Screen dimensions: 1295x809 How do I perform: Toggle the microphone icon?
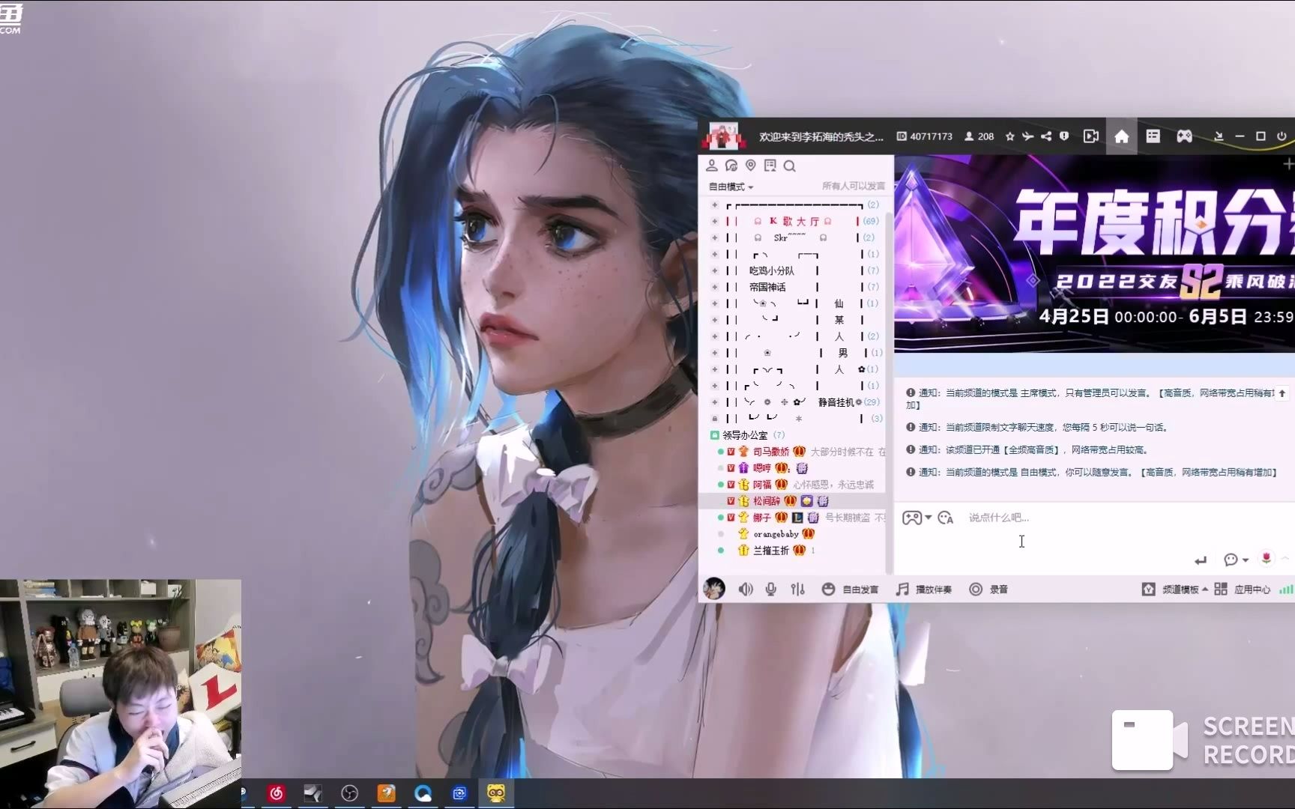pyautogui.click(x=770, y=590)
